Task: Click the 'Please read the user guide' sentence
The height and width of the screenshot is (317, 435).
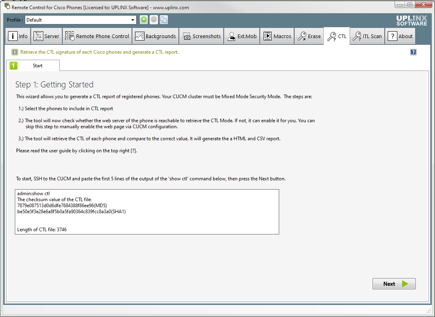Action: tap(77, 151)
